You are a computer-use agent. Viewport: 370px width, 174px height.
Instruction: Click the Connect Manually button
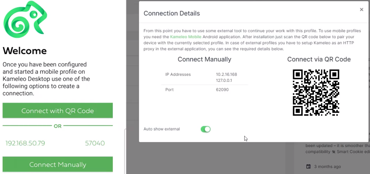57,164
